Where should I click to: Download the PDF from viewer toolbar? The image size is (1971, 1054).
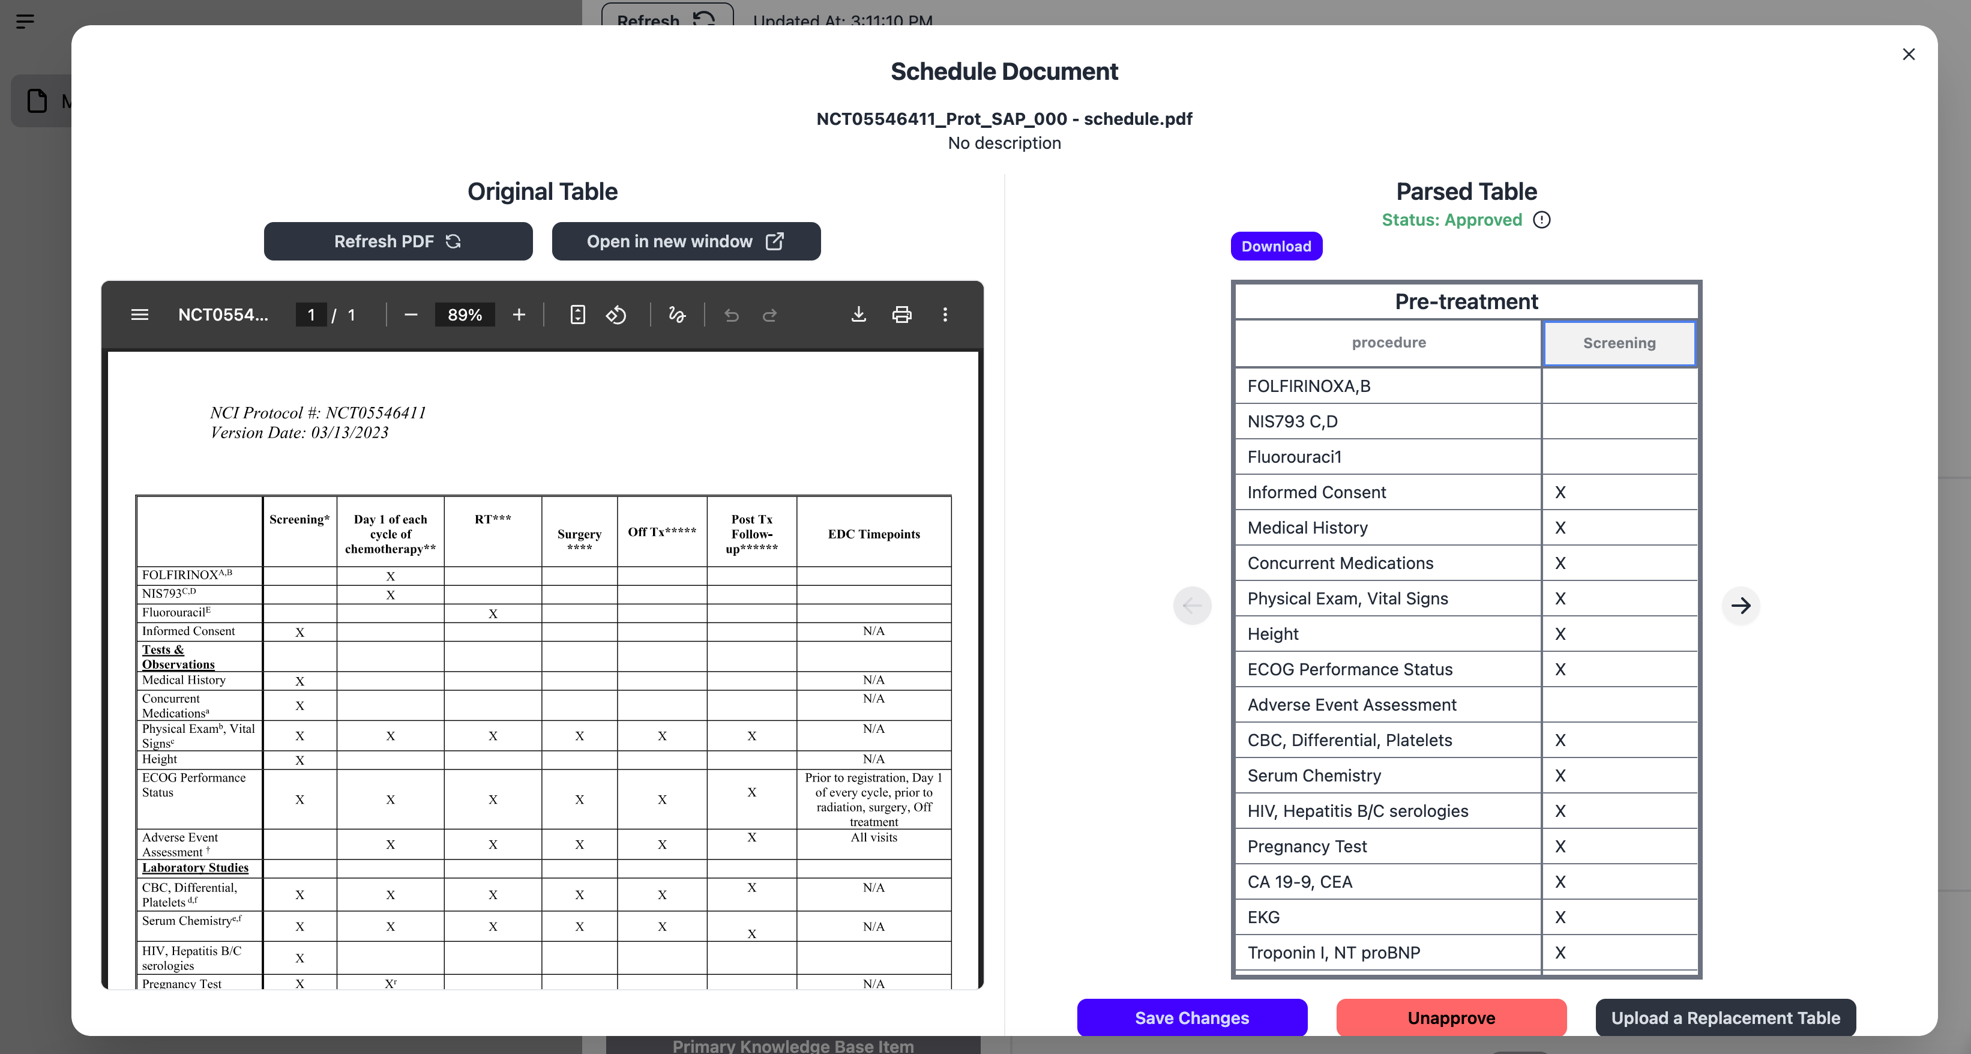[858, 315]
